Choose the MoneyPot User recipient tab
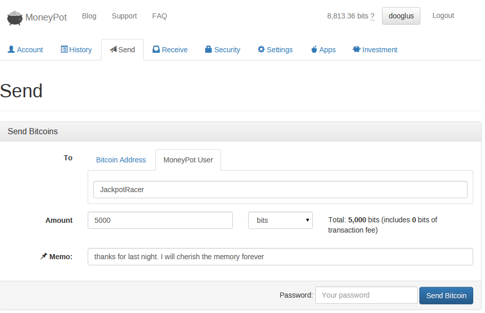Image resolution: width=485 pixels, height=313 pixels. (188, 160)
